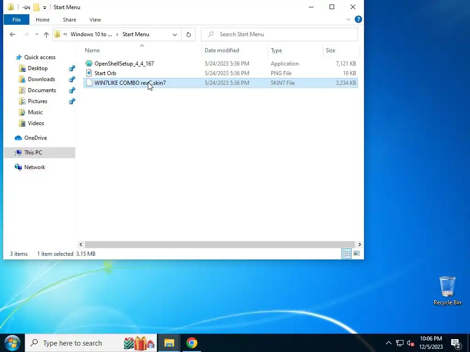Click New folder icon in title bar
470x352 pixels.
tap(36, 7)
